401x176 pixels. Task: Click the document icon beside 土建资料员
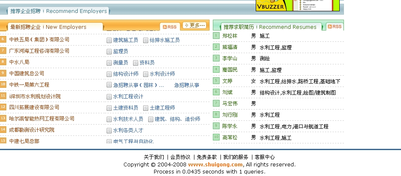pos(109,108)
